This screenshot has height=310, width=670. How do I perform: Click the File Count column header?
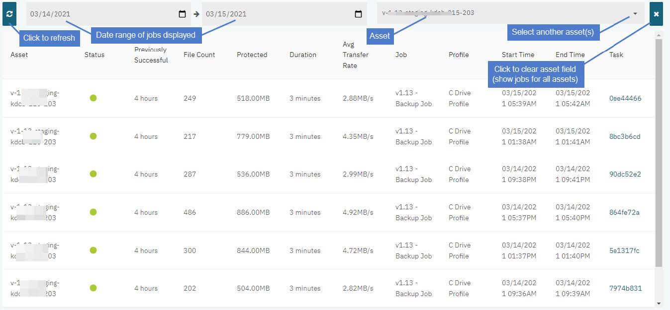click(199, 55)
